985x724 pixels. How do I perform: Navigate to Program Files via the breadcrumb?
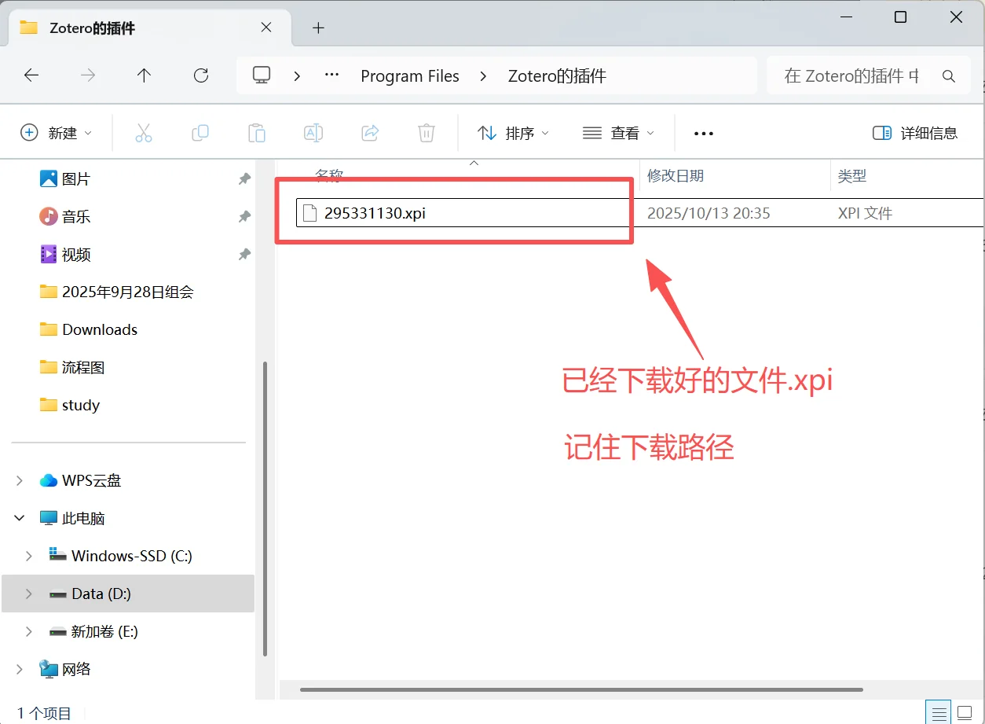(x=409, y=75)
